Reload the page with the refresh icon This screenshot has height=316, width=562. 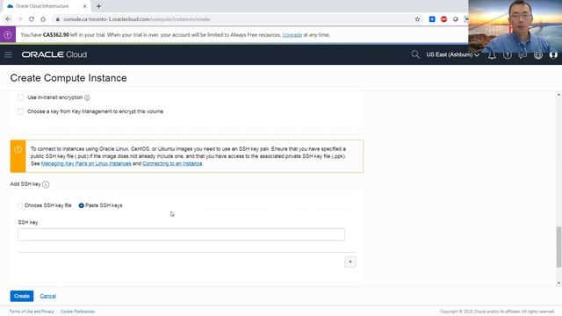(32, 19)
